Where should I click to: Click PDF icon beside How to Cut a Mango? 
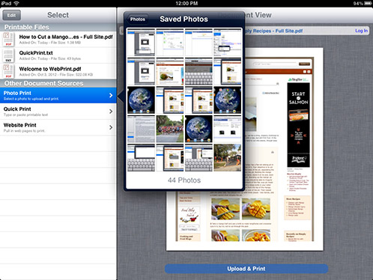8,39
